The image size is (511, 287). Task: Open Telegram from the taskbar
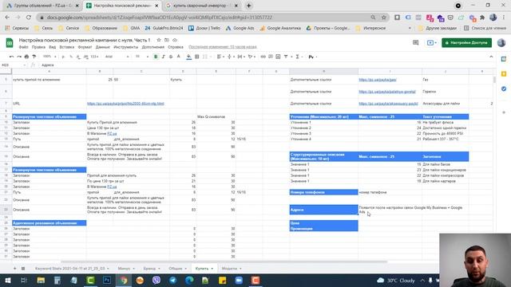(172, 280)
